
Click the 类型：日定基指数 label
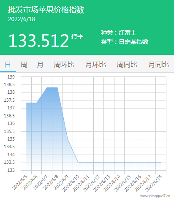(x=125, y=42)
